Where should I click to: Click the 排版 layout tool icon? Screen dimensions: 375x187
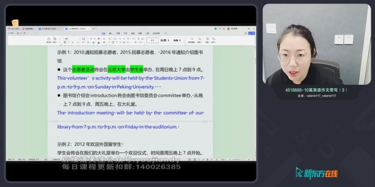pos(207,39)
